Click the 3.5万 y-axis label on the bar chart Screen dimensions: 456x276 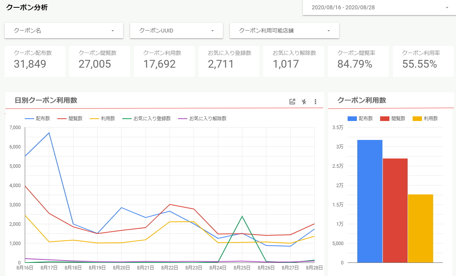(x=338, y=127)
